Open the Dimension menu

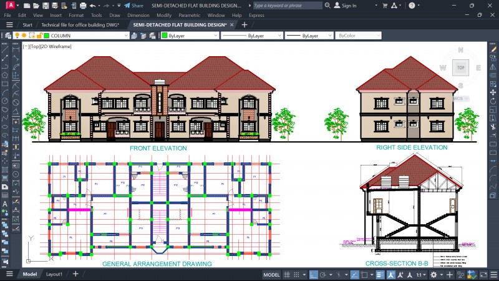click(138, 14)
